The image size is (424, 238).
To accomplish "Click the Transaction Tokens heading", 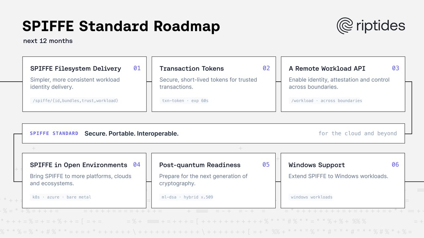I will (191, 68).
